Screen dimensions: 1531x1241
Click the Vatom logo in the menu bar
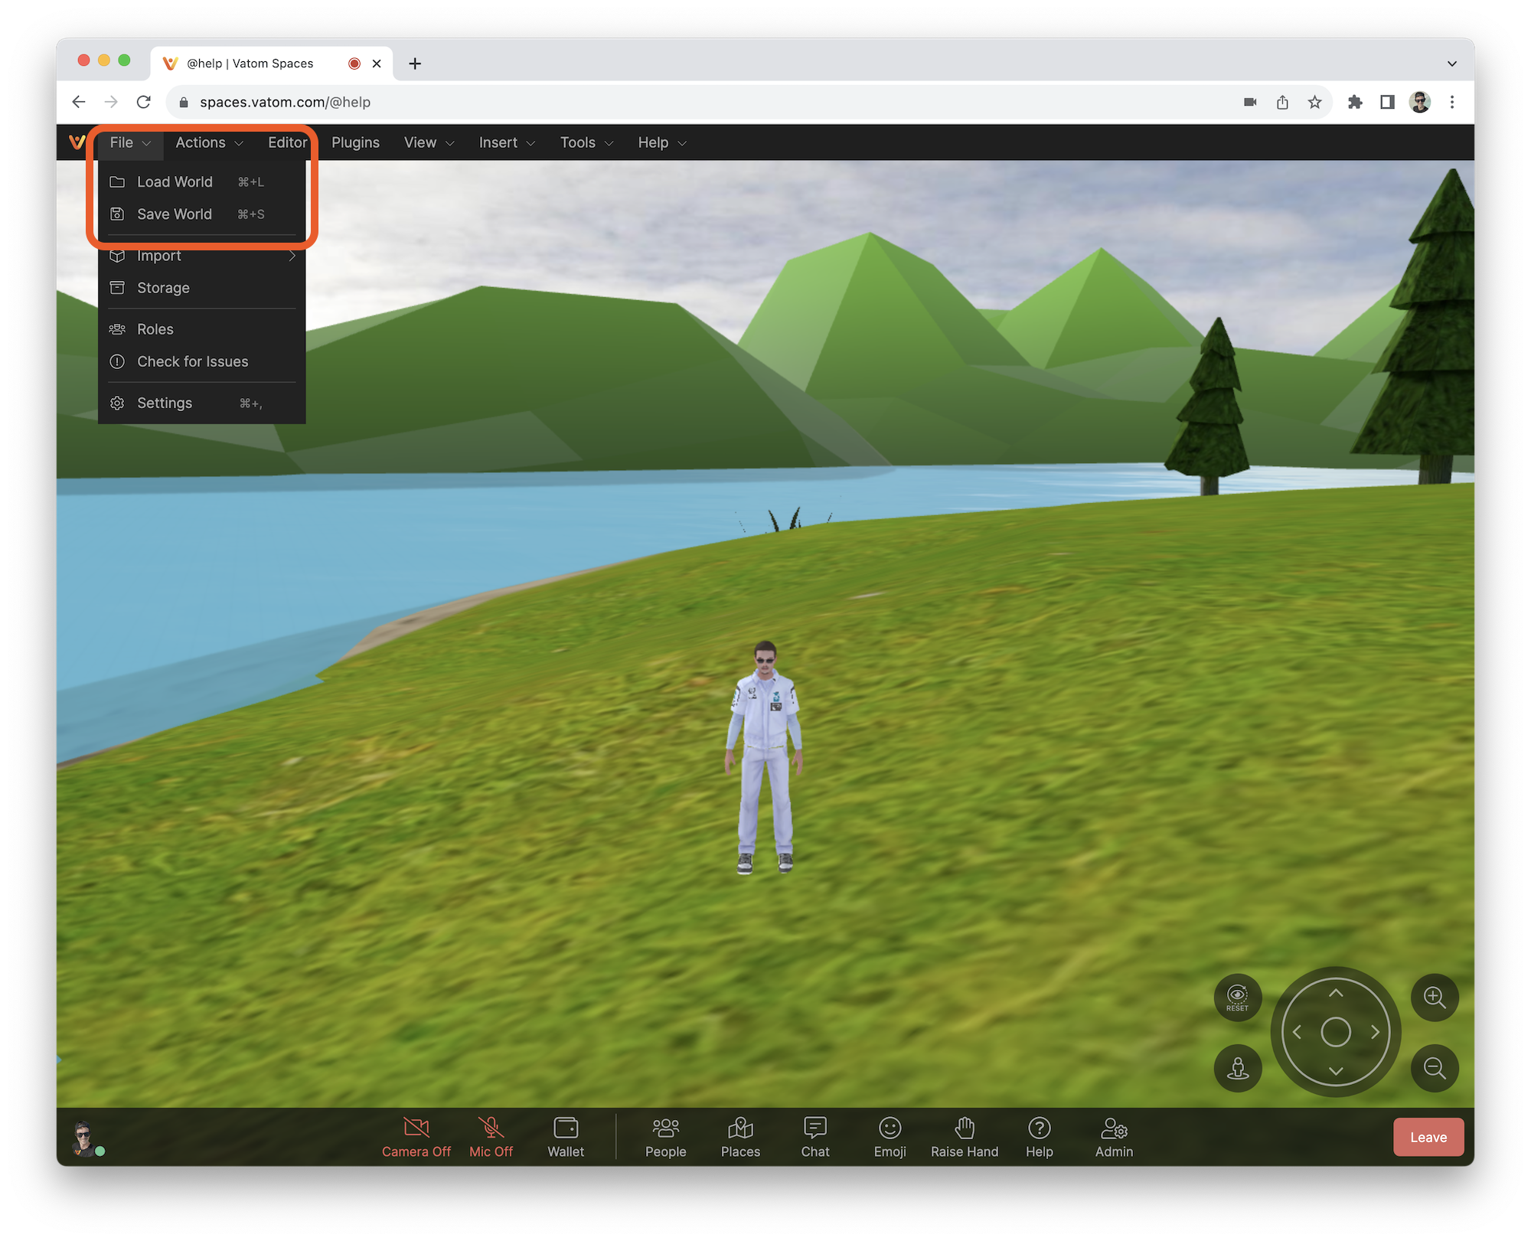pos(76,142)
